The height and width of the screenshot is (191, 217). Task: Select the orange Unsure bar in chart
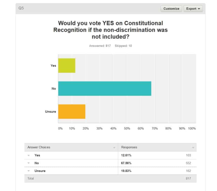coord(72,112)
